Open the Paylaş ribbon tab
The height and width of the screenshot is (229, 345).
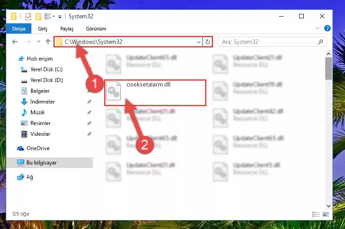click(67, 29)
